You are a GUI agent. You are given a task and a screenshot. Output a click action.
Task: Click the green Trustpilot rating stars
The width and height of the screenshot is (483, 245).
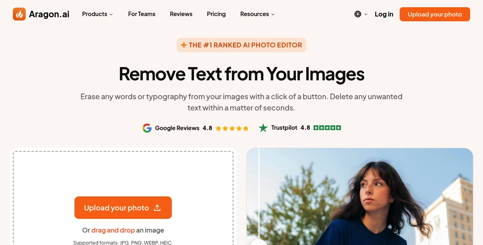327,127
